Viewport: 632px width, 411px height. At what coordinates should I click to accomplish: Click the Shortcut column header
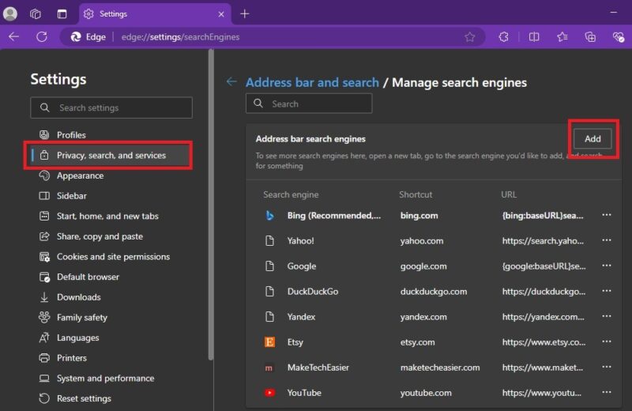click(x=416, y=194)
